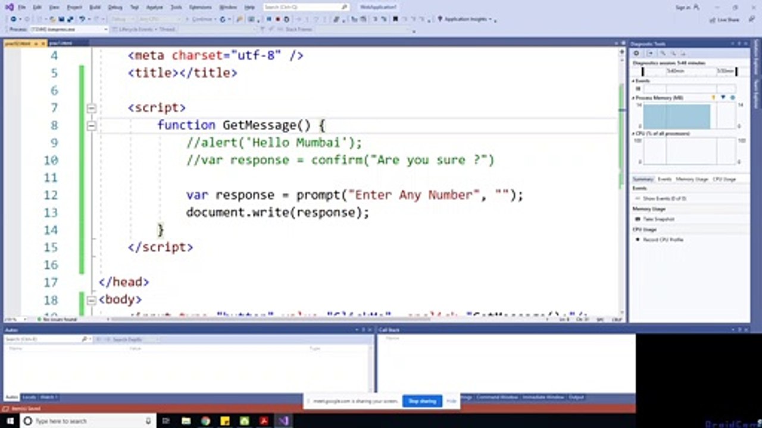Click the Hide link on sharing bar
Image resolution: width=762 pixels, height=428 pixels.
click(451, 401)
